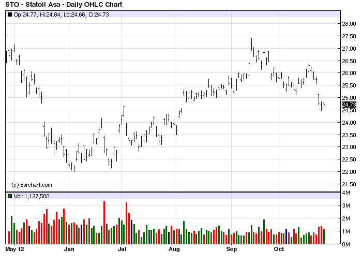Click the 26.50 price axis label
362x265 pixels.
pyautogui.click(x=349, y=61)
